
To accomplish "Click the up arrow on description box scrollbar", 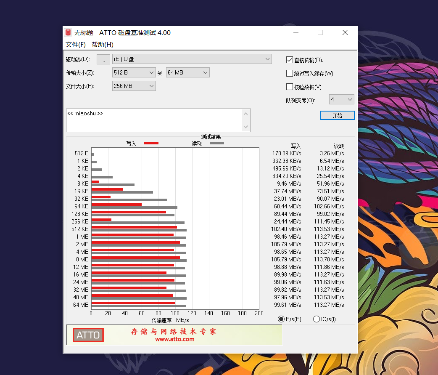I will tap(245, 113).
